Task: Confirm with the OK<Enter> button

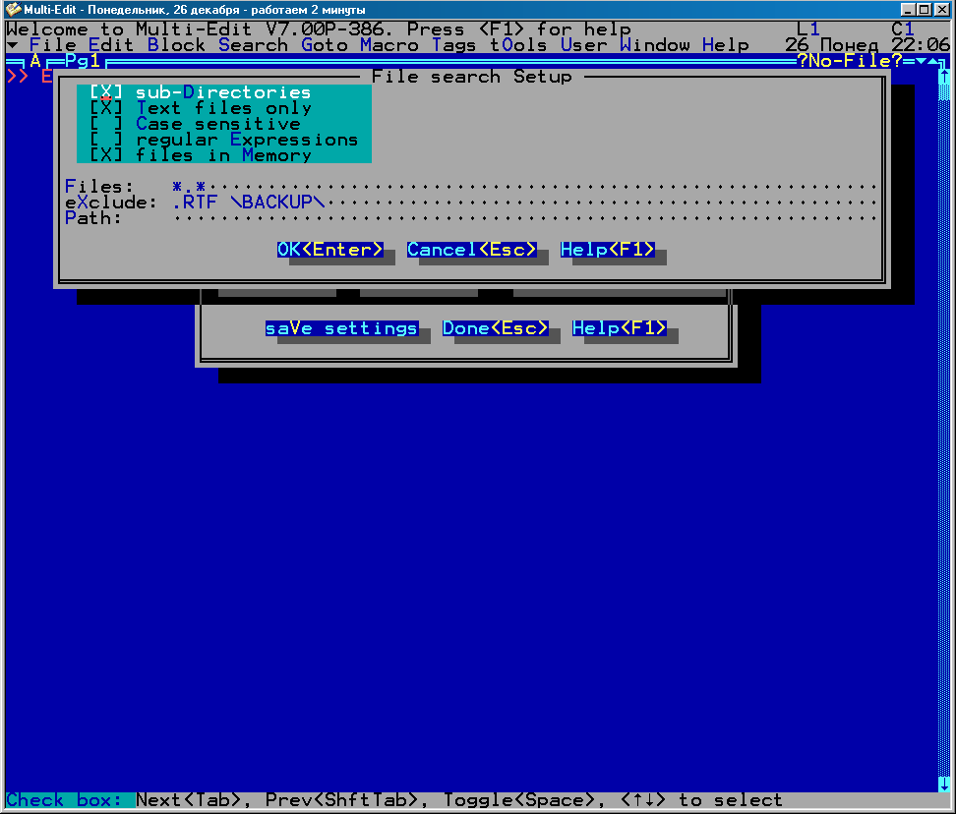Action: click(329, 249)
